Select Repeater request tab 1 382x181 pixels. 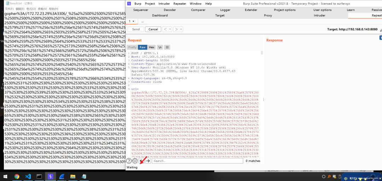pos(130,21)
